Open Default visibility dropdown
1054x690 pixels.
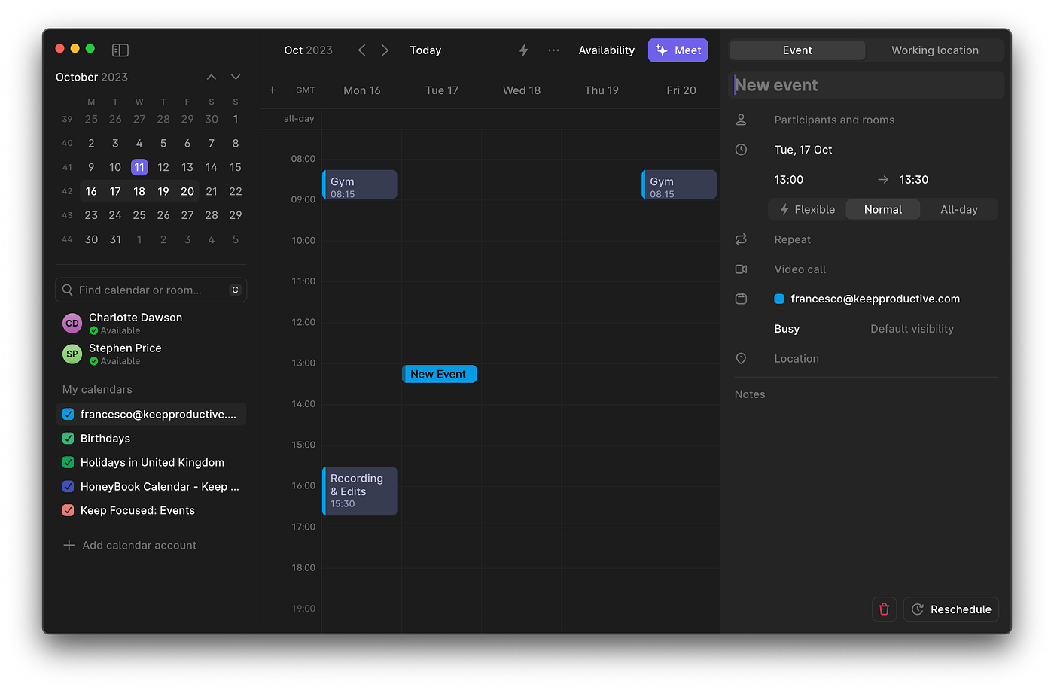(x=912, y=329)
